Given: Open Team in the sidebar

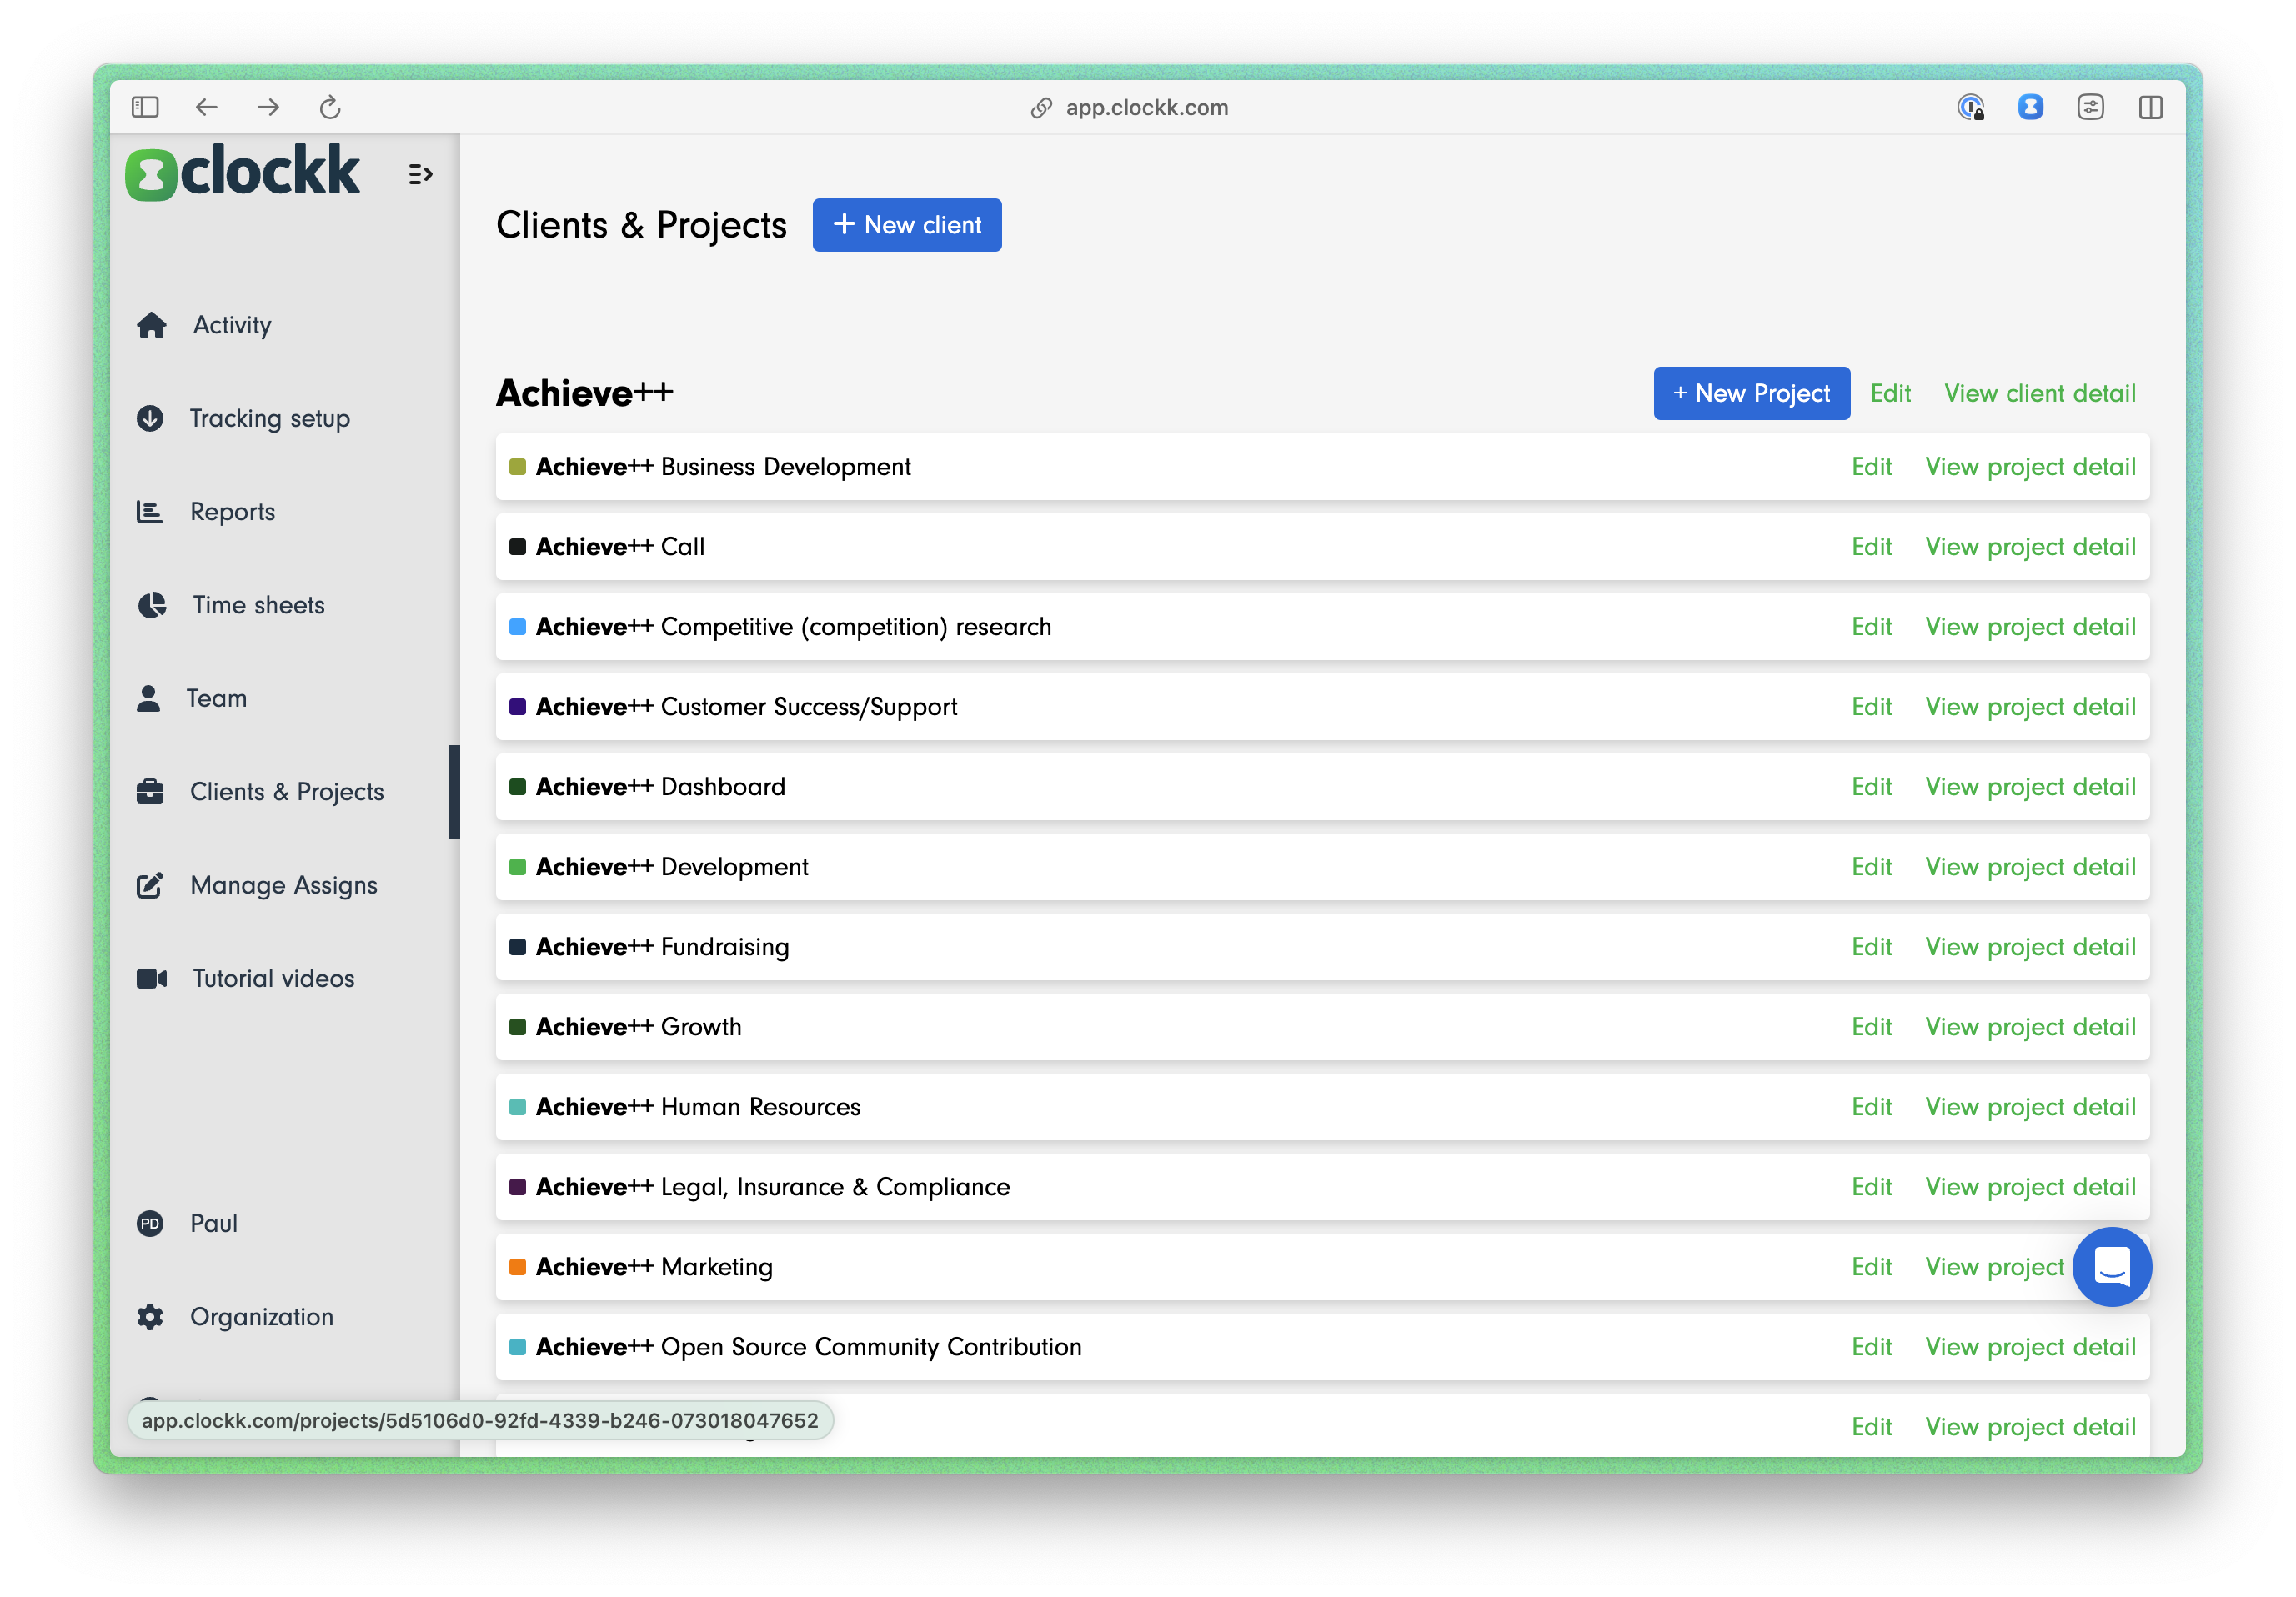Looking at the screenshot, I should pos(217,698).
